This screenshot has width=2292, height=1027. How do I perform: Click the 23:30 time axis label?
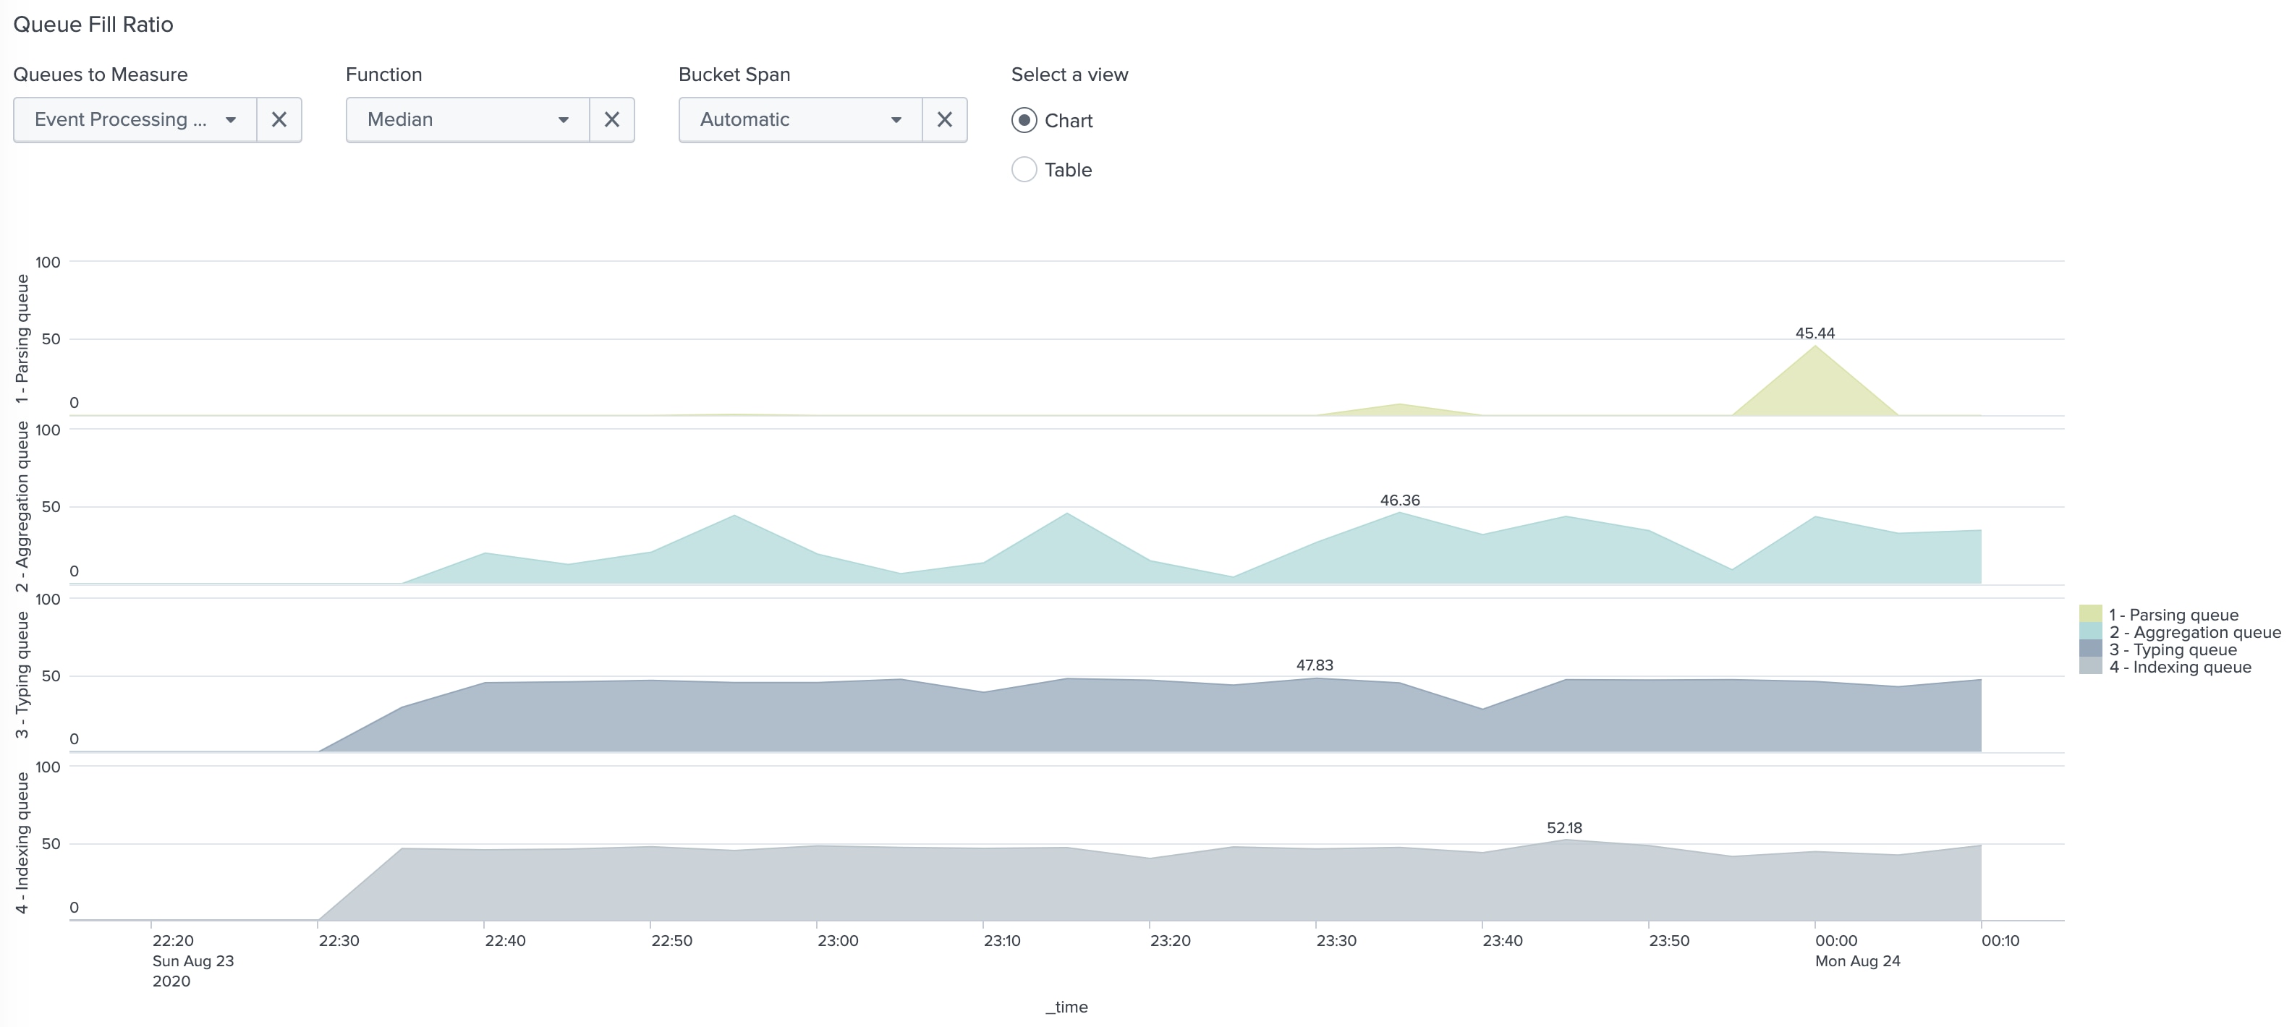click(x=1336, y=941)
